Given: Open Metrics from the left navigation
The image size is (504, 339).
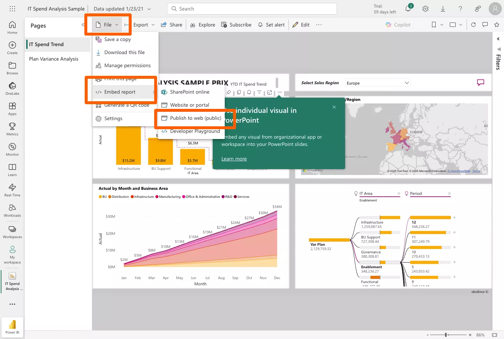Looking at the screenshot, I should click(x=12, y=129).
